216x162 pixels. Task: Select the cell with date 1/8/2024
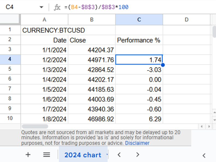(x=44, y=119)
